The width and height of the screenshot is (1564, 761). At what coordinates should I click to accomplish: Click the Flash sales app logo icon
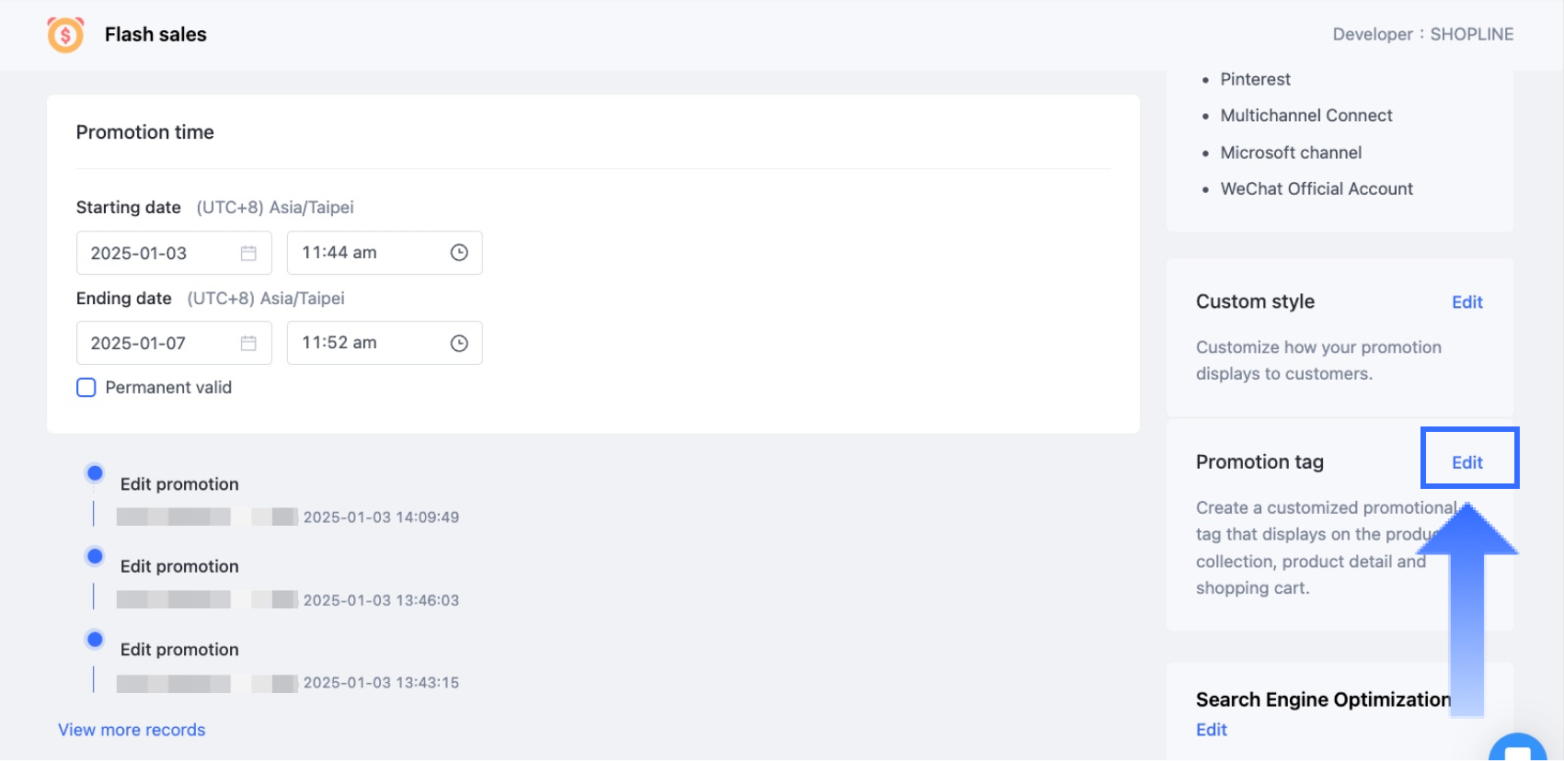pos(65,35)
